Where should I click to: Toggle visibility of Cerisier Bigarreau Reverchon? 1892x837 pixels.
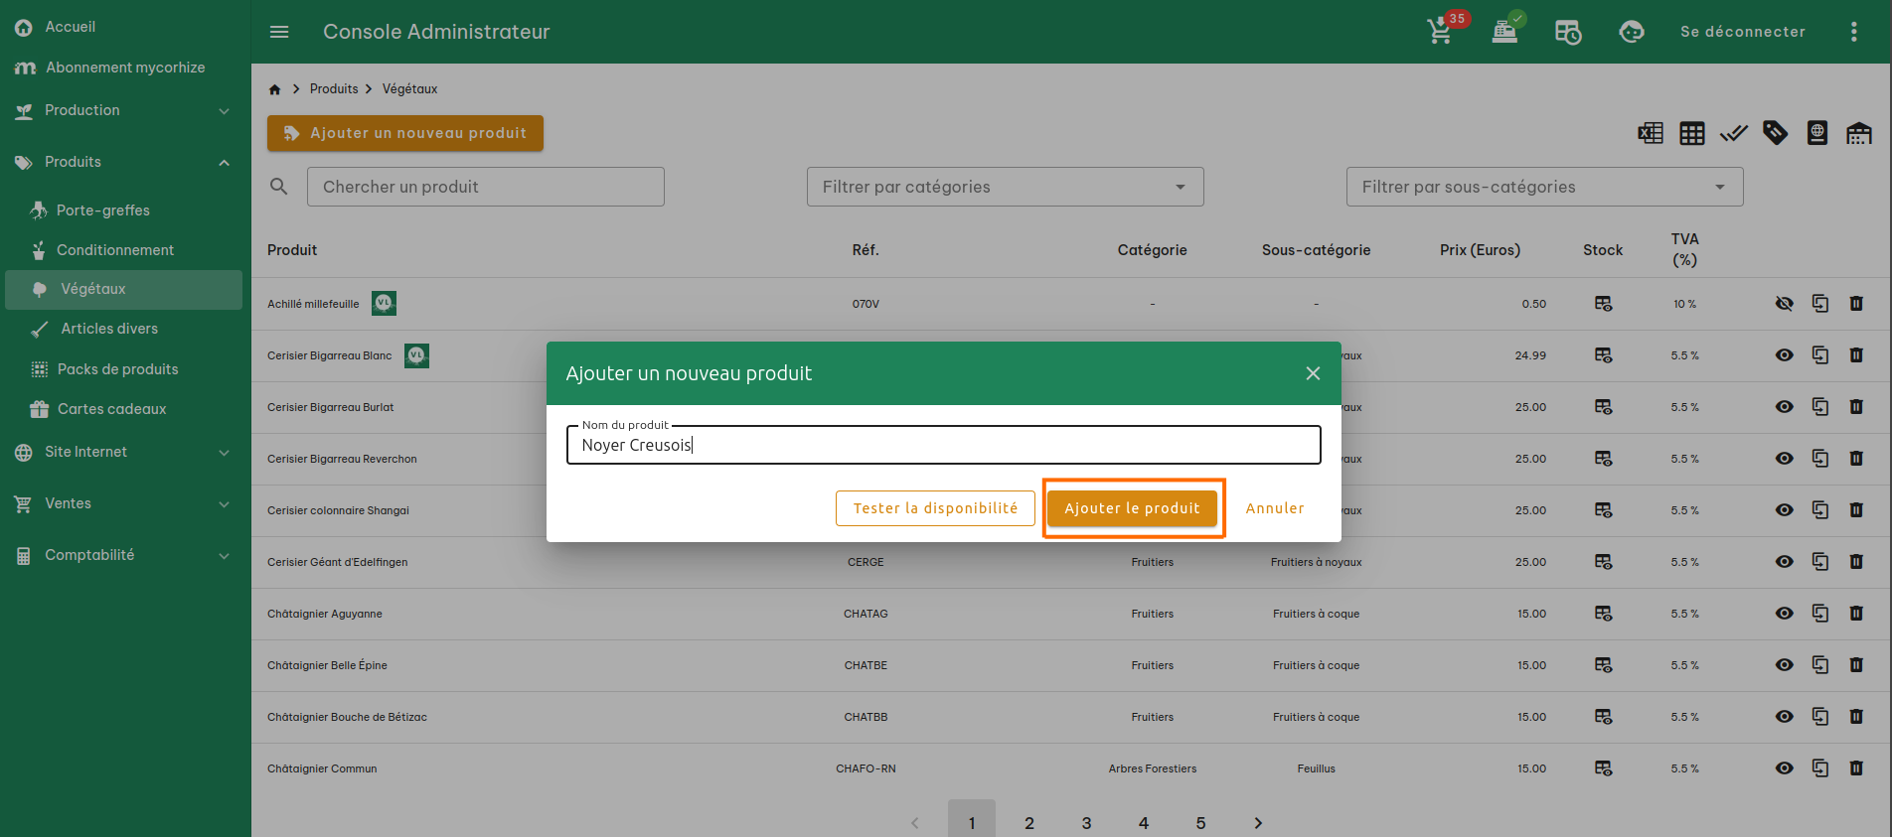click(x=1785, y=459)
